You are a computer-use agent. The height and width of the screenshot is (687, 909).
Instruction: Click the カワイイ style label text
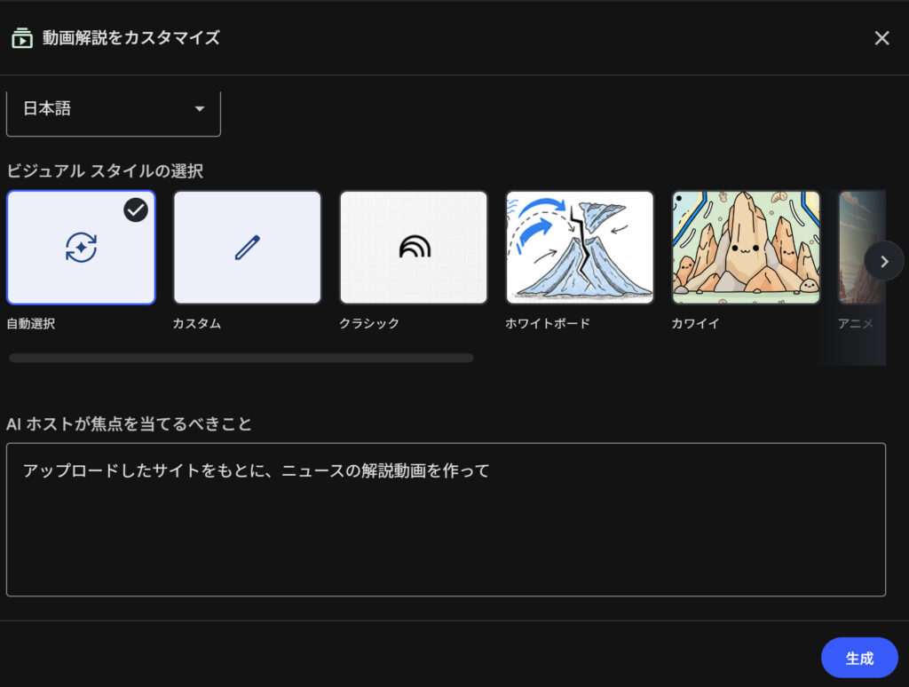pos(696,324)
